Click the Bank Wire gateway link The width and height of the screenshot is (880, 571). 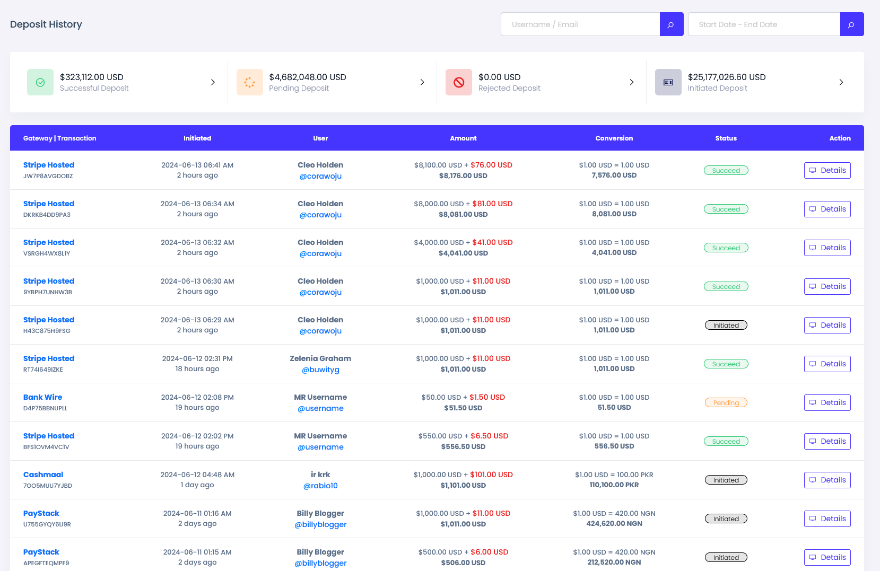(42, 397)
